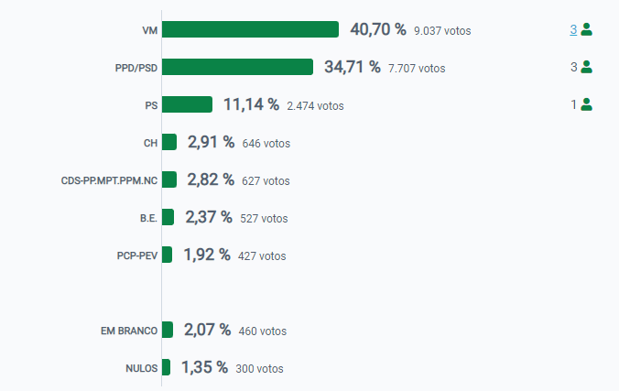Click the PCP-PEV party label
619x391 pixels.
pyautogui.click(x=132, y=255)
